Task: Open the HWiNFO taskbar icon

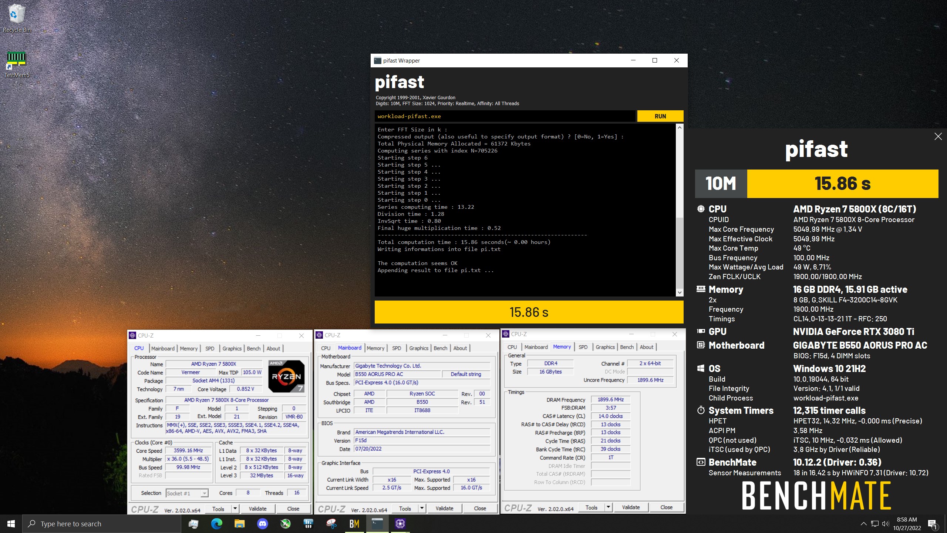Action: [308, 524]
